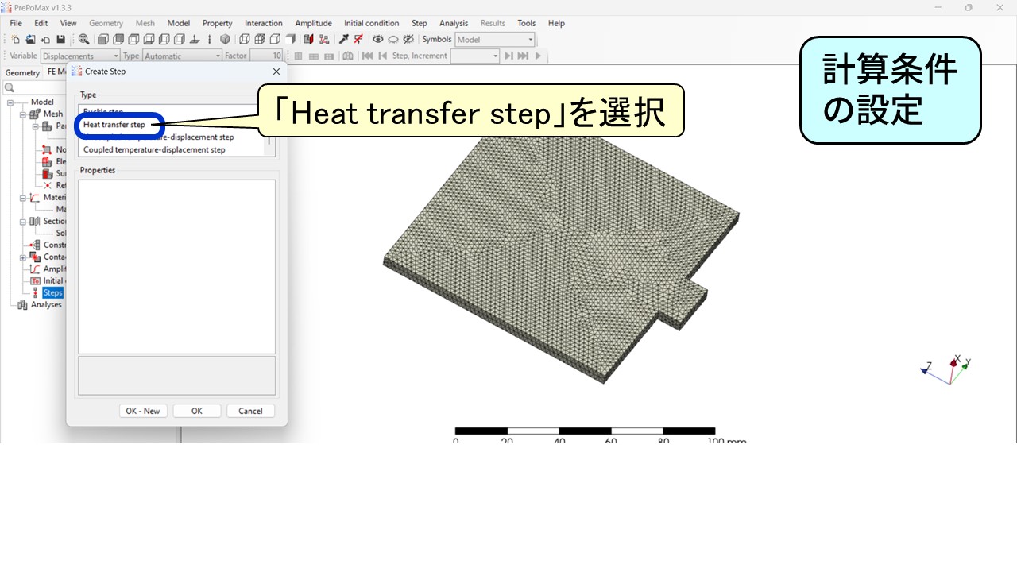Select Heat transfer step in Type list
The width and height of the screenshot is (1017, 572).
click(x=114, y=125)
